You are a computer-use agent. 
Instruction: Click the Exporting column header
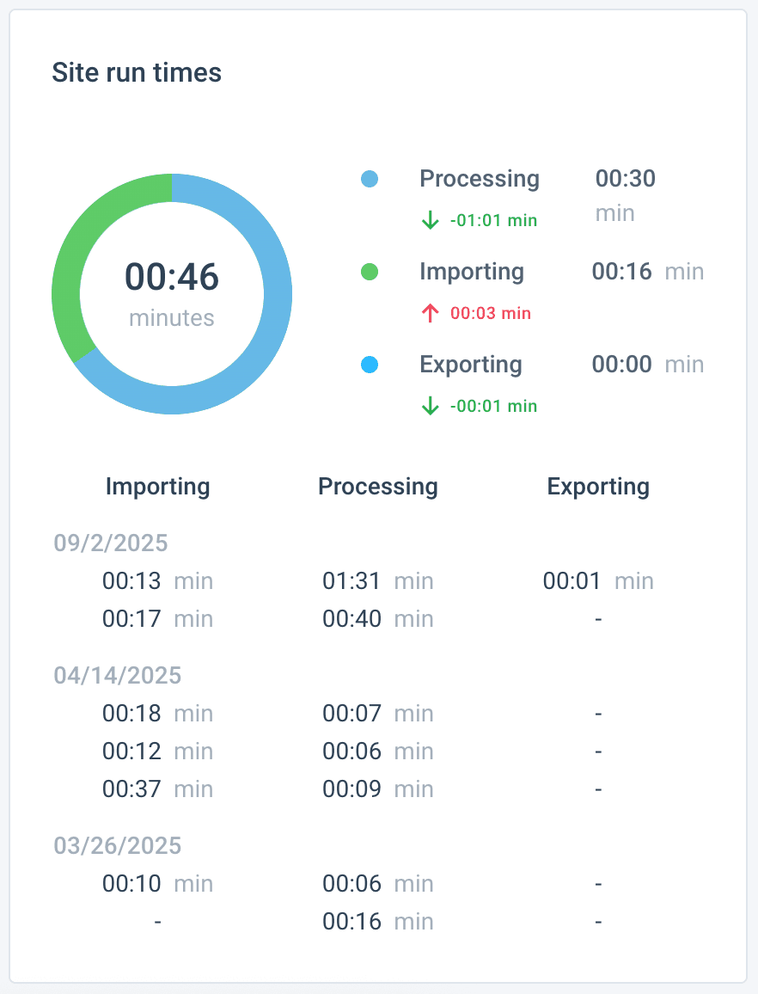[598, 487]
